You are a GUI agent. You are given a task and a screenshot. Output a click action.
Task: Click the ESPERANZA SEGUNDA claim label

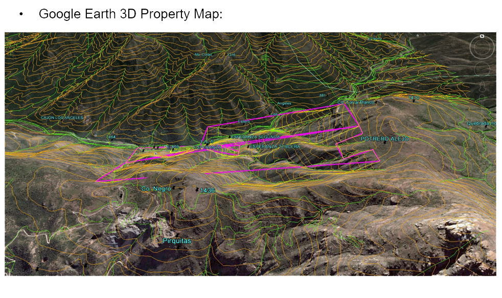pyautogui.click(x=256, y=137)
